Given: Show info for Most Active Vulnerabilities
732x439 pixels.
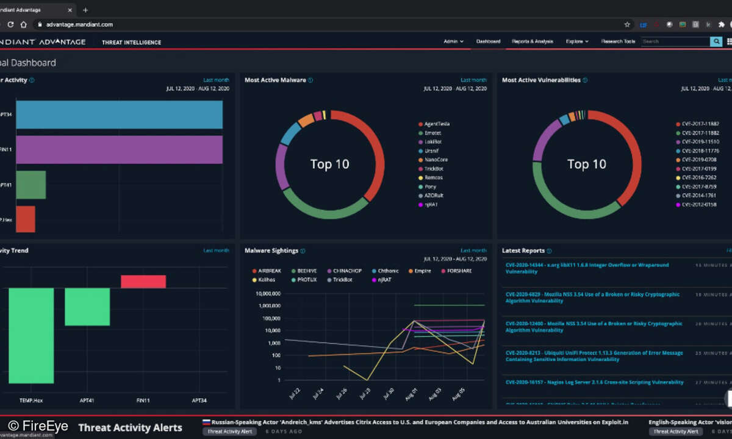Looking at the screenshot, I should click(586, 80).
